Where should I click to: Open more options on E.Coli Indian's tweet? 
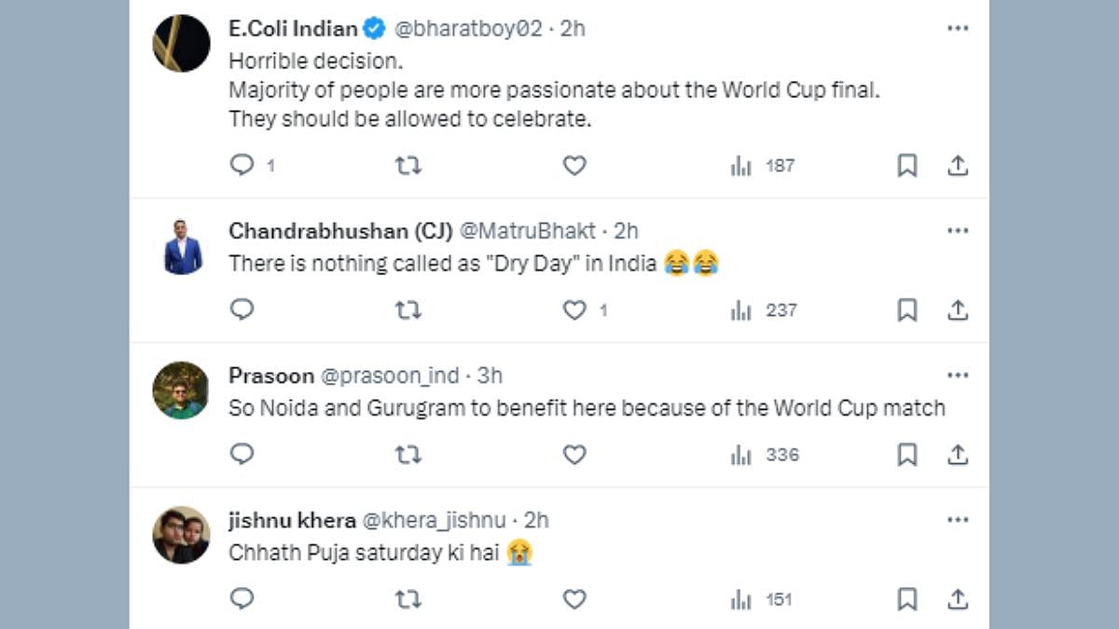point(958,28)
